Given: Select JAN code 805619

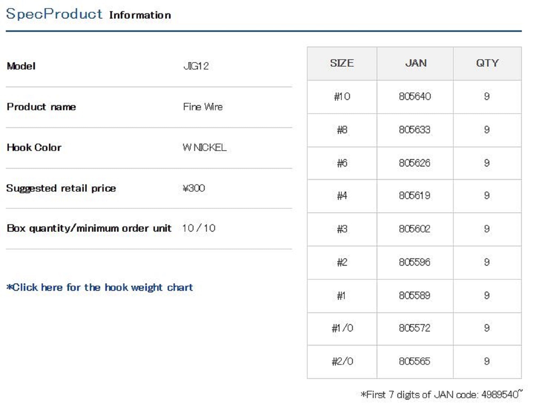Looking at the screenshot, I should point(415,196).
